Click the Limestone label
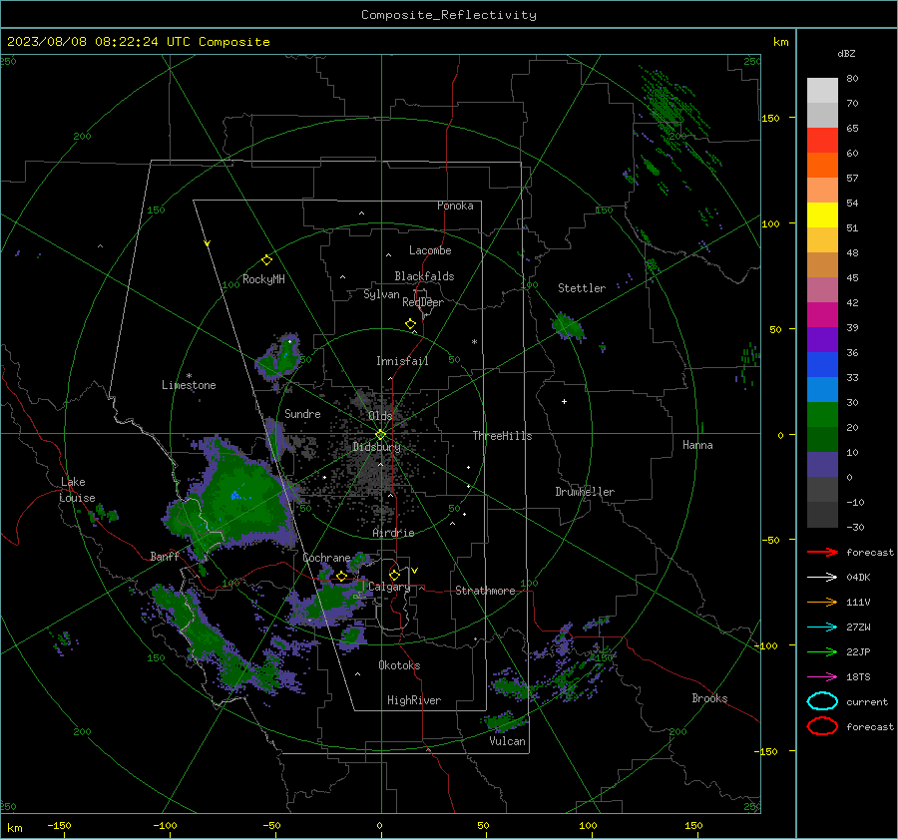The image size is (898, 839). 189,385
